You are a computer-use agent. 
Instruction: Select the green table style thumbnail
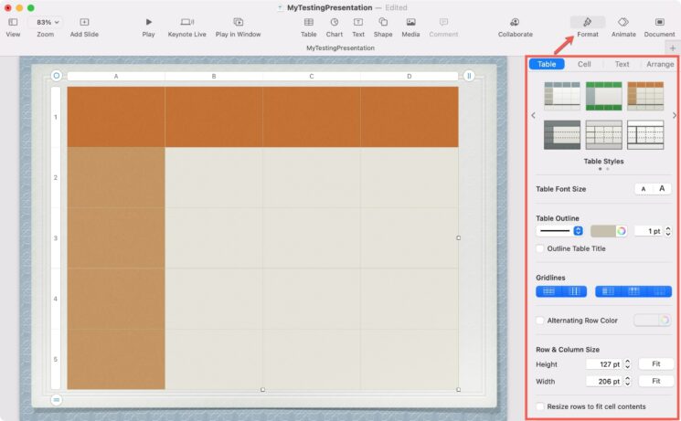tap(603, 96)
